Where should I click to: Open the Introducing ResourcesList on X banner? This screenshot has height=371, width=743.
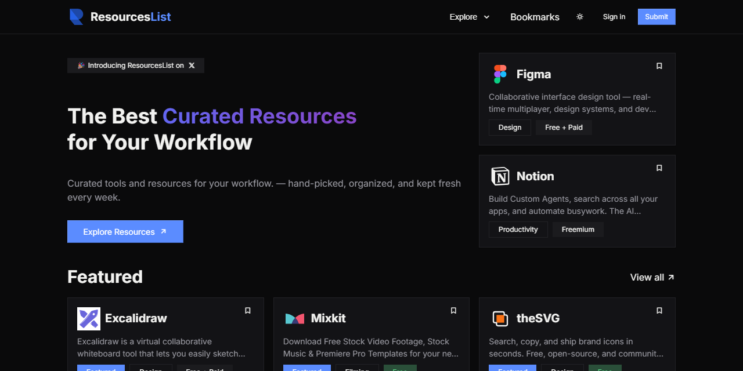pyautogui.click(x=136, y=66)
